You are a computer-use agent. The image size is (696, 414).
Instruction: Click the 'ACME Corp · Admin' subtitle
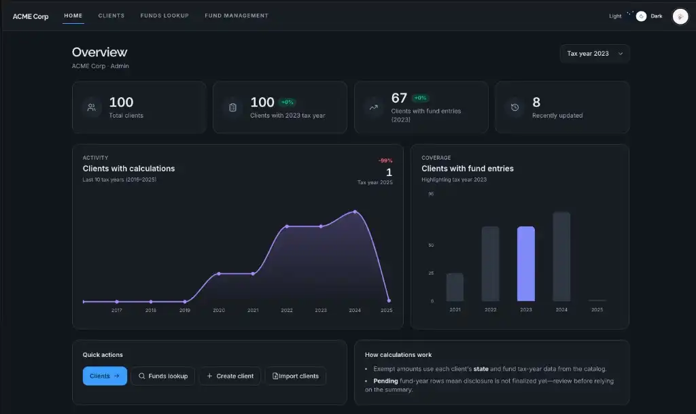point(101,66)
